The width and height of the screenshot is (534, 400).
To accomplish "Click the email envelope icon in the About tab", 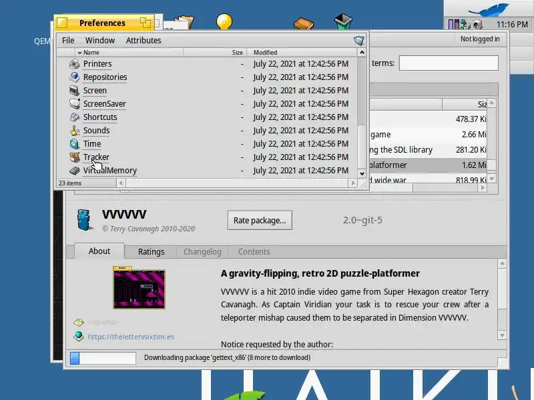I will point(79,322).
